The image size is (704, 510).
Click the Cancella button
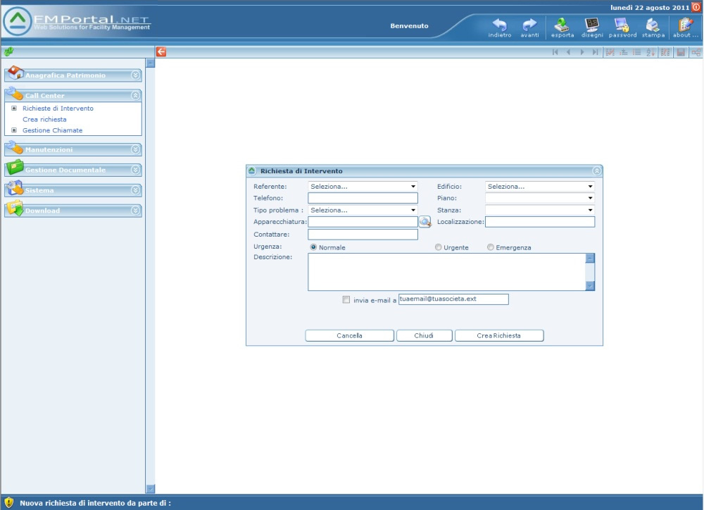[349, 336]
